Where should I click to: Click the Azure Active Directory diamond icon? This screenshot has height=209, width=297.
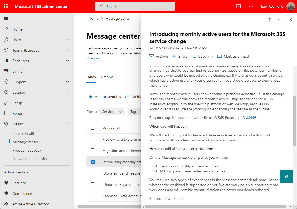pyautogui.click(x=6, y=204)
